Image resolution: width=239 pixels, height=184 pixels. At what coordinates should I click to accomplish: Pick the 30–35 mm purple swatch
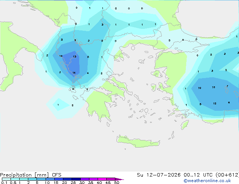[85, 179]
